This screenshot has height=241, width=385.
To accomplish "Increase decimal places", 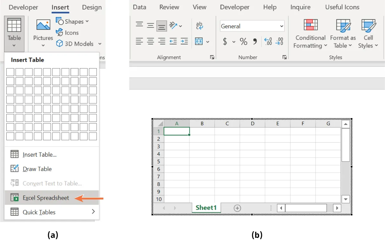I will [268, 41].
